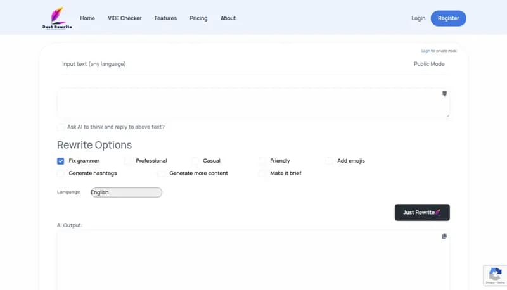
Task: Open the VIBE Checker page
Action: coord(124,18)
